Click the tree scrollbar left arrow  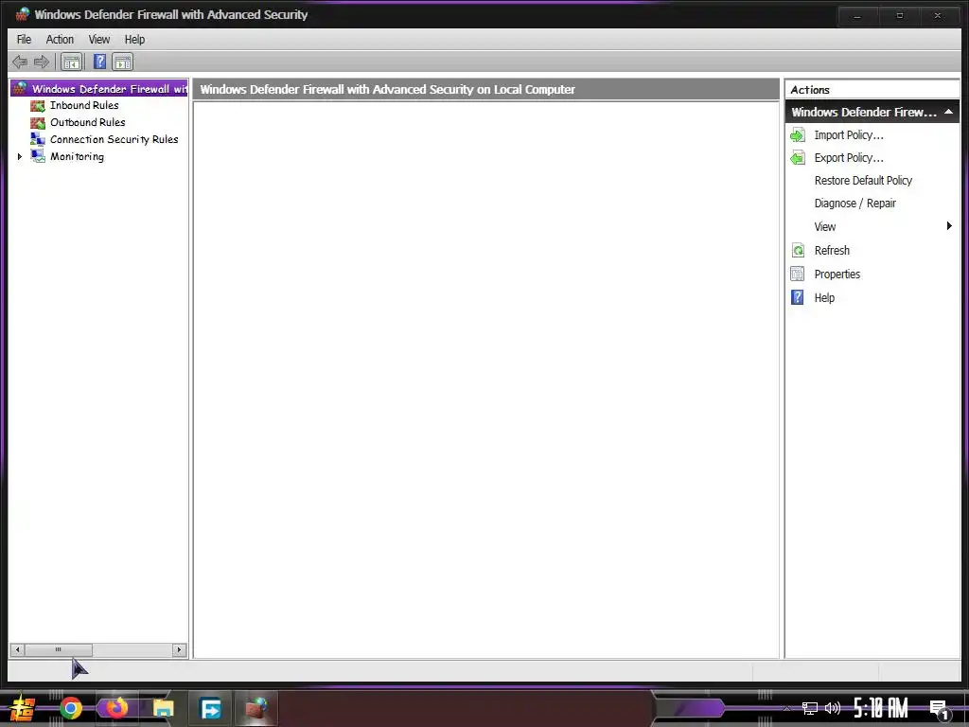[x=17, y=649]
